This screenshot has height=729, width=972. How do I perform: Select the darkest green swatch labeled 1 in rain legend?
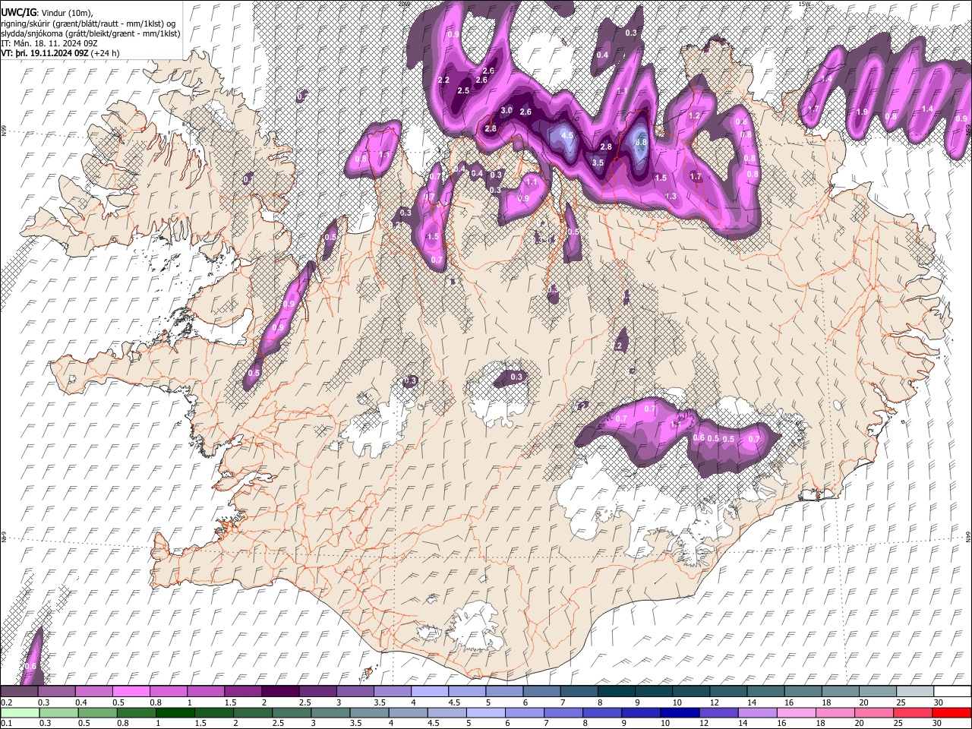(x=175, y=712)
